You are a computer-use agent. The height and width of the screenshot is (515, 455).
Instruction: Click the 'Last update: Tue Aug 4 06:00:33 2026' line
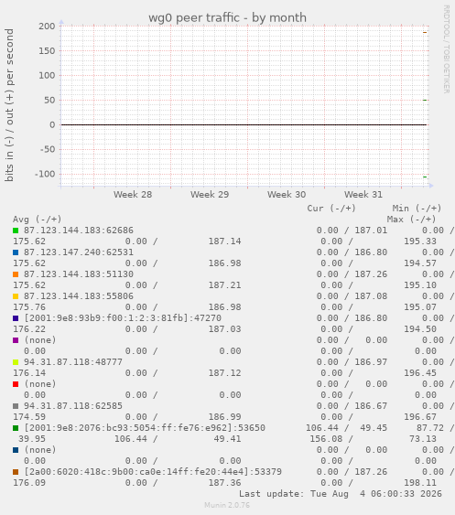[341, 494]
